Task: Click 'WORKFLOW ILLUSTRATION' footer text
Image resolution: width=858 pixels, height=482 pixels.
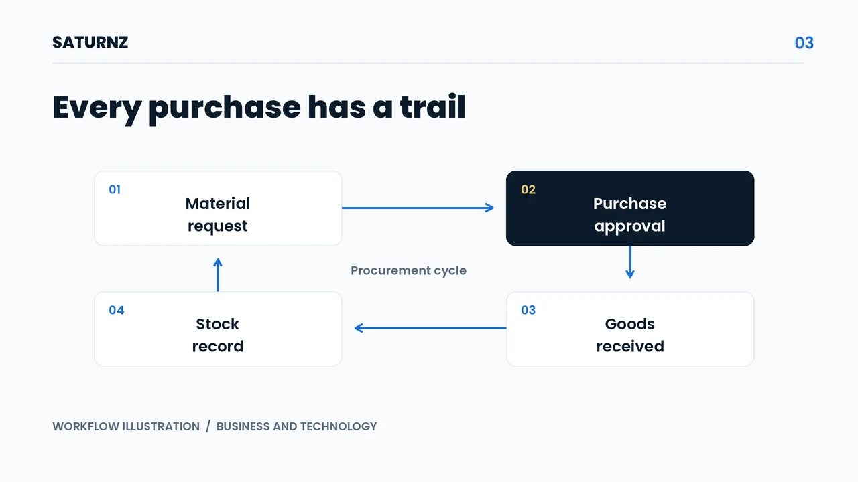Action: click(126, 426)
